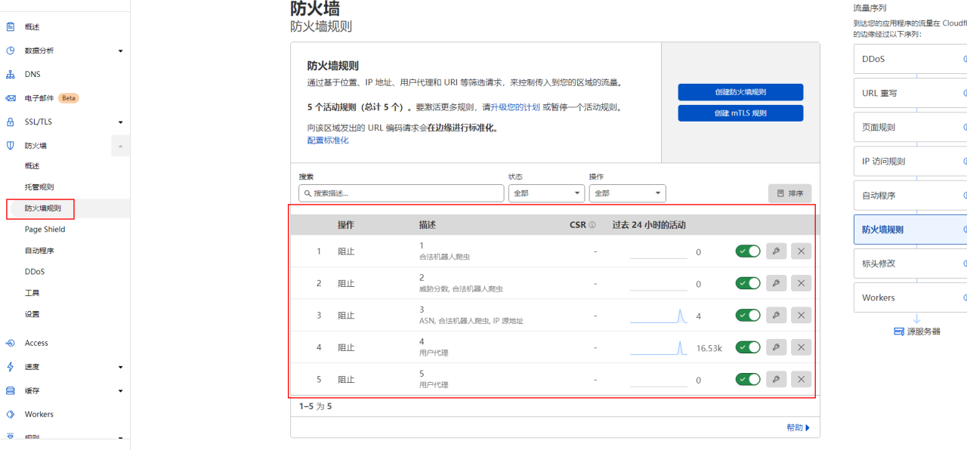967x450 pixels.
Task: Open the 配置标准化 link
Action: click(328, 140)
